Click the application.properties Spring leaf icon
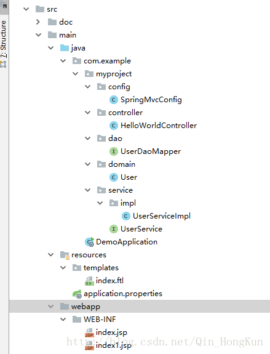The width and height of the screenshot is (270, 354). click(x=77, y=294)
